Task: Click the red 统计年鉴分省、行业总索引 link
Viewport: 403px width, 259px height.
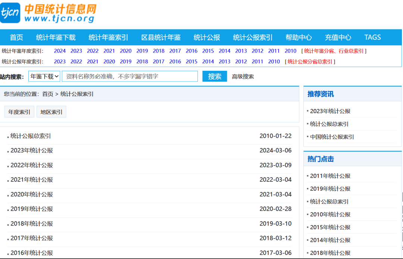Action: point(334,51)
